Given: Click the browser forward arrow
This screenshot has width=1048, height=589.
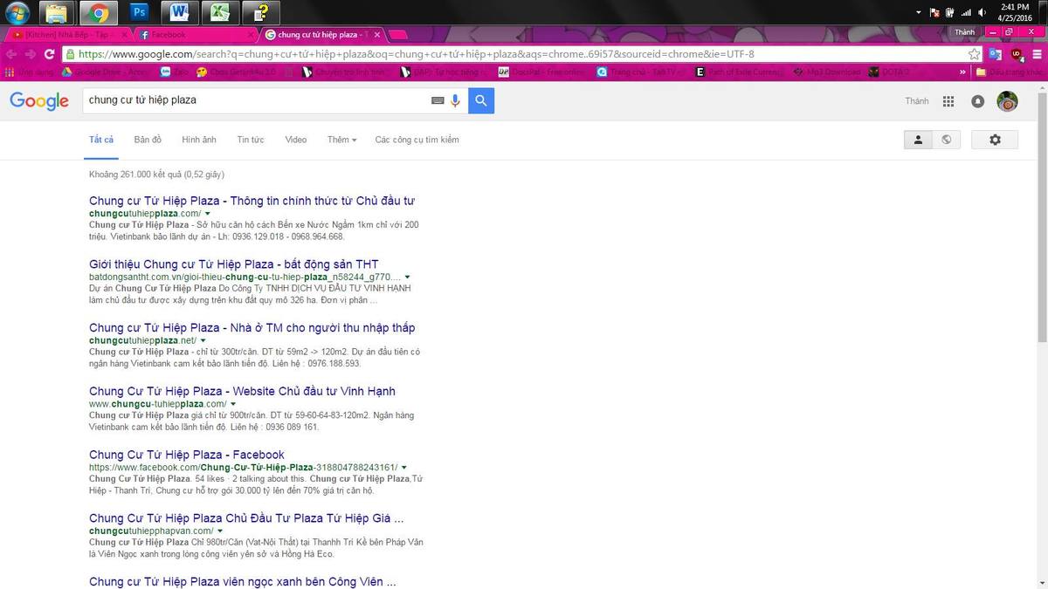Looking at the screenshot, I should click(x=31, y=54).
